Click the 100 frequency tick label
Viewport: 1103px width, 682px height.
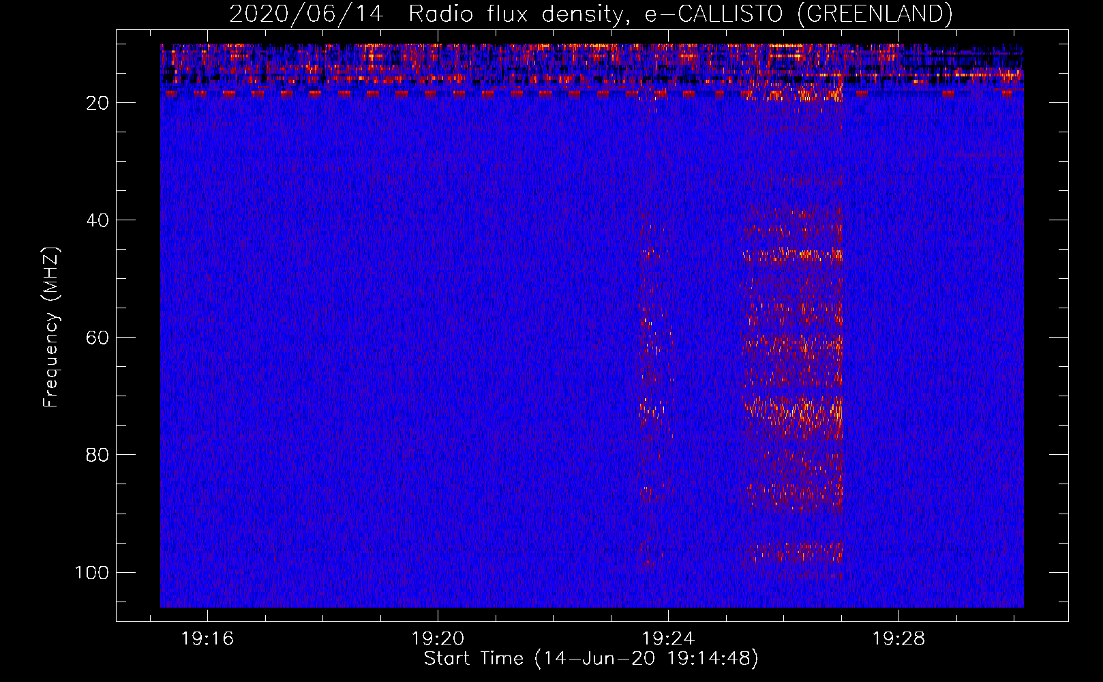[x=92, y=572]
